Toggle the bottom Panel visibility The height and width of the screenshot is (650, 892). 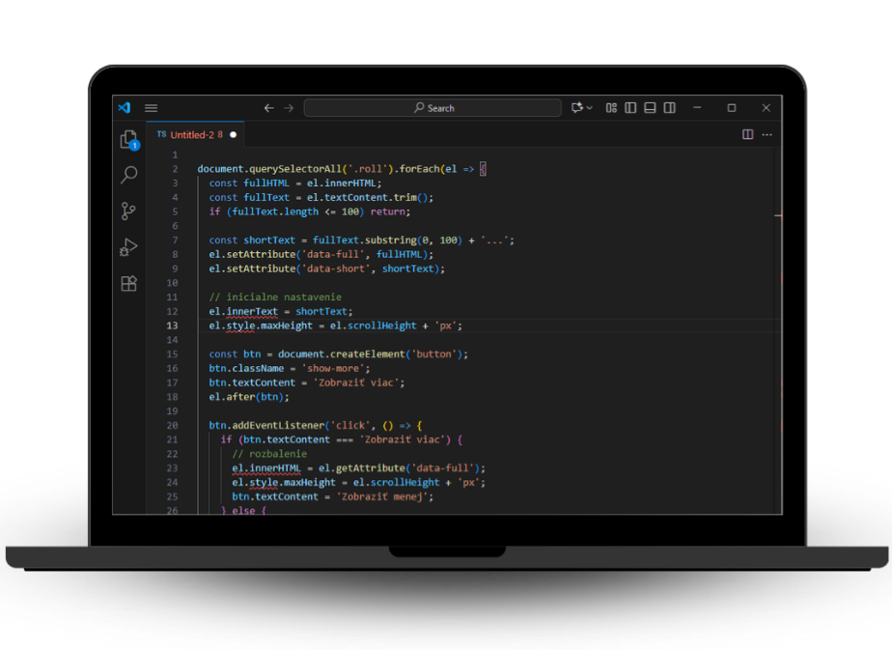click(x=650, y=108)
